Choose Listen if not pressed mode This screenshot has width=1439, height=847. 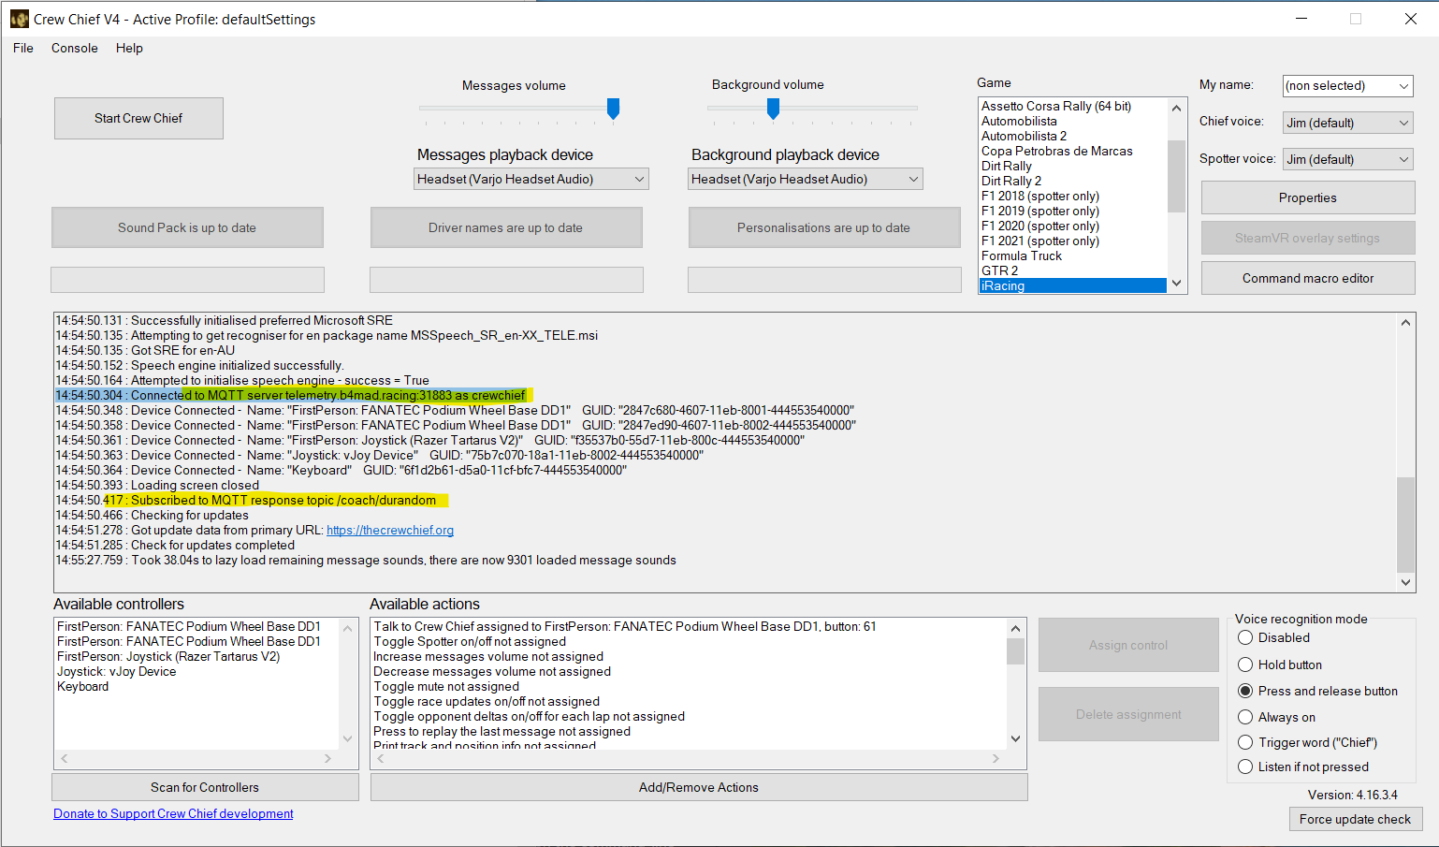pos(1302,767)
